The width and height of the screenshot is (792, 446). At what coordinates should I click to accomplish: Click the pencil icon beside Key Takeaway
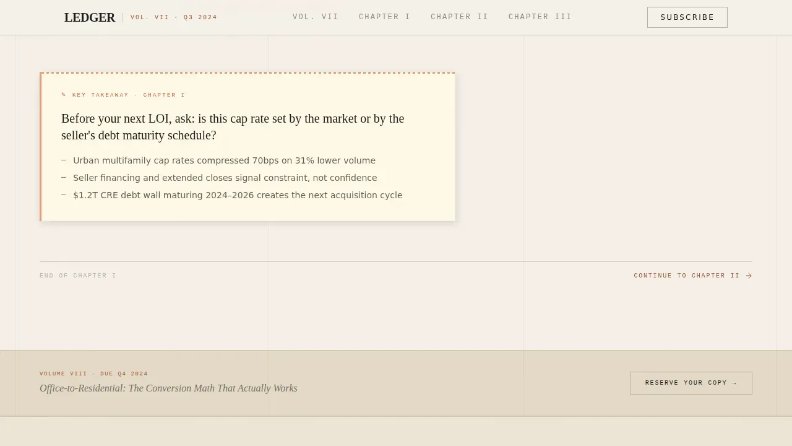[x=64, y=95]
